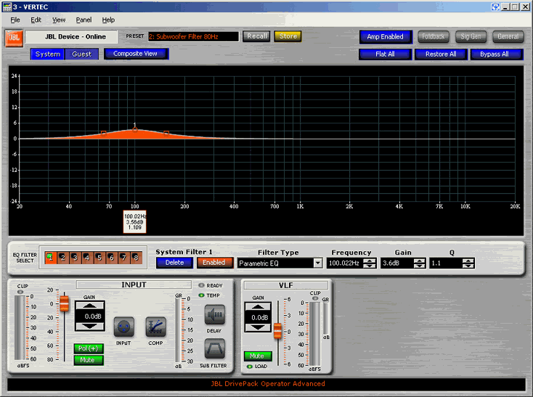Select EQ filter number 5

tap(99, 258)
